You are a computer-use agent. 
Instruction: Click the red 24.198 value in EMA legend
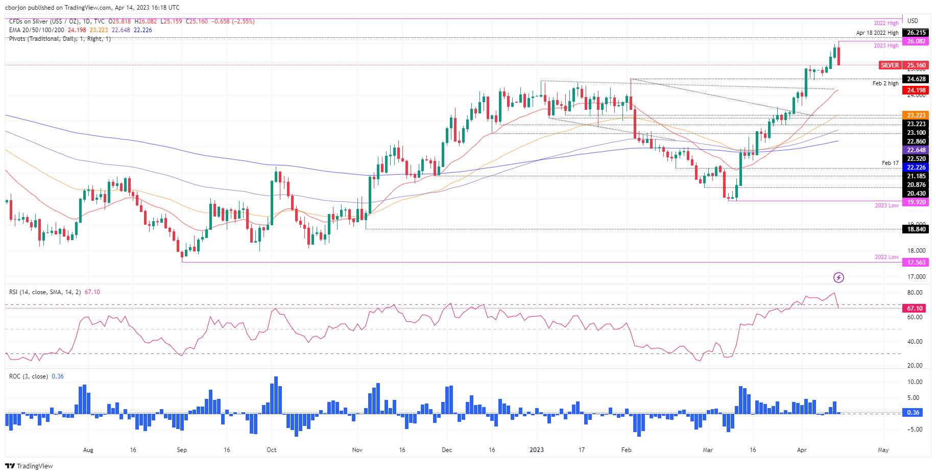click(77, 30)
